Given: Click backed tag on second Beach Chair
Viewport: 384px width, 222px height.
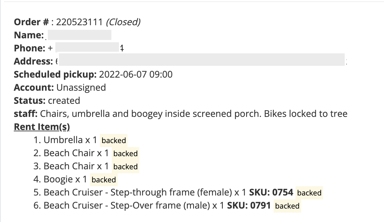Looking at the screenshot, I should [x=125, y=167].
